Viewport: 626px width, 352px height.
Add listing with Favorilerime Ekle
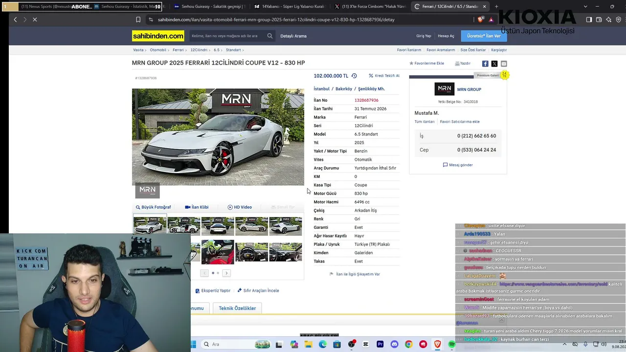[x=426, y=64]
